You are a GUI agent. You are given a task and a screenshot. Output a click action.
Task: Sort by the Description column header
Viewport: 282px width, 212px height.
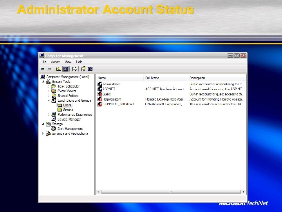coord(217,78)
